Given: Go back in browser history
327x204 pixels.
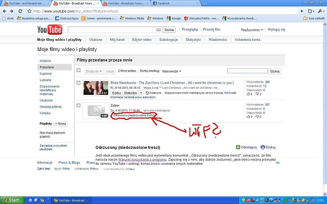Looking at the screenshot, I should [5, 11].
